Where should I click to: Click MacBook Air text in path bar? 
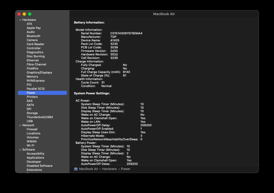(88, 169)
